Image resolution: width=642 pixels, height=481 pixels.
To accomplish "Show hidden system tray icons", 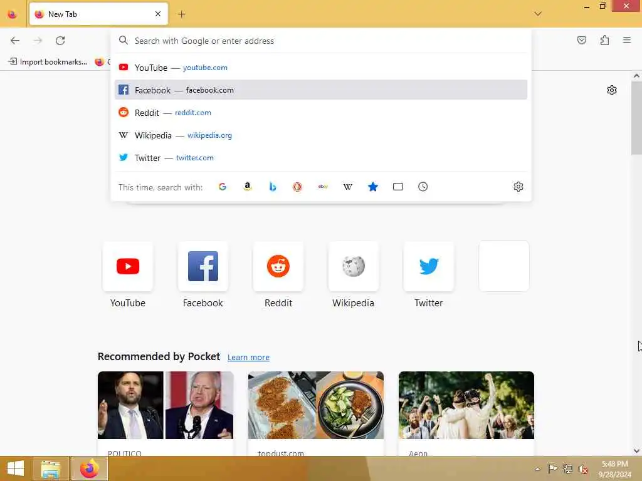I will [537, 469].
